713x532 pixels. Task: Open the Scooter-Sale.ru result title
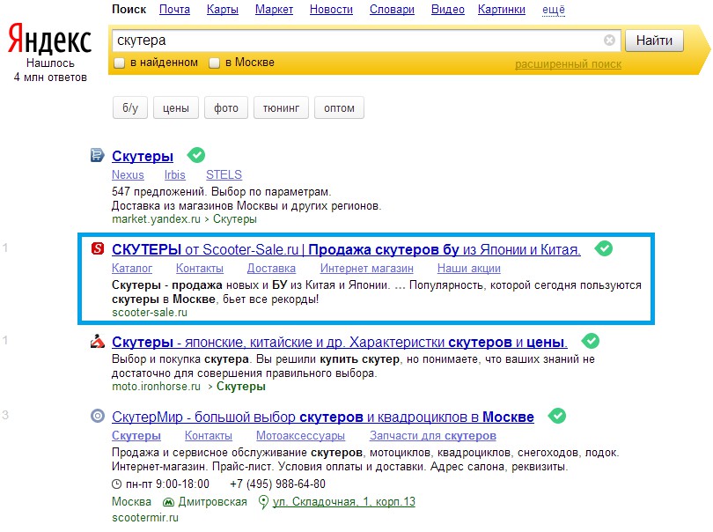[346, 249]
